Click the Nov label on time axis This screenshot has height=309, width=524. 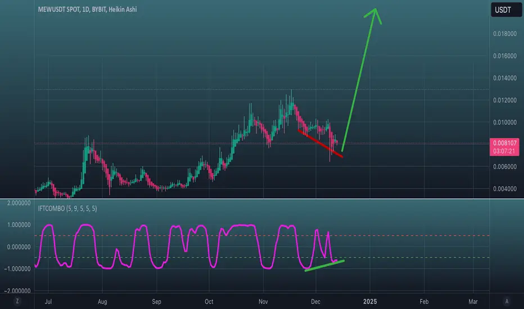(x=263, y=301)
